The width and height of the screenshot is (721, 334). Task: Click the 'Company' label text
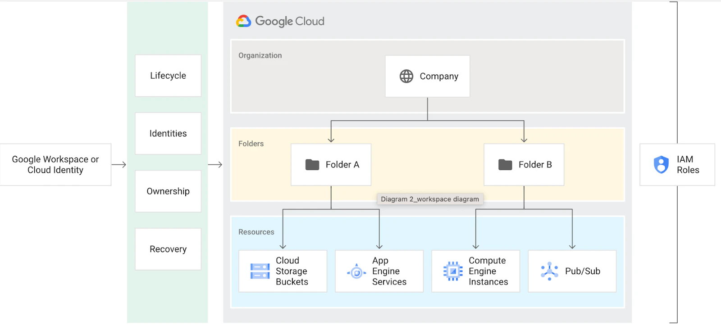click(x=439, y=77)
